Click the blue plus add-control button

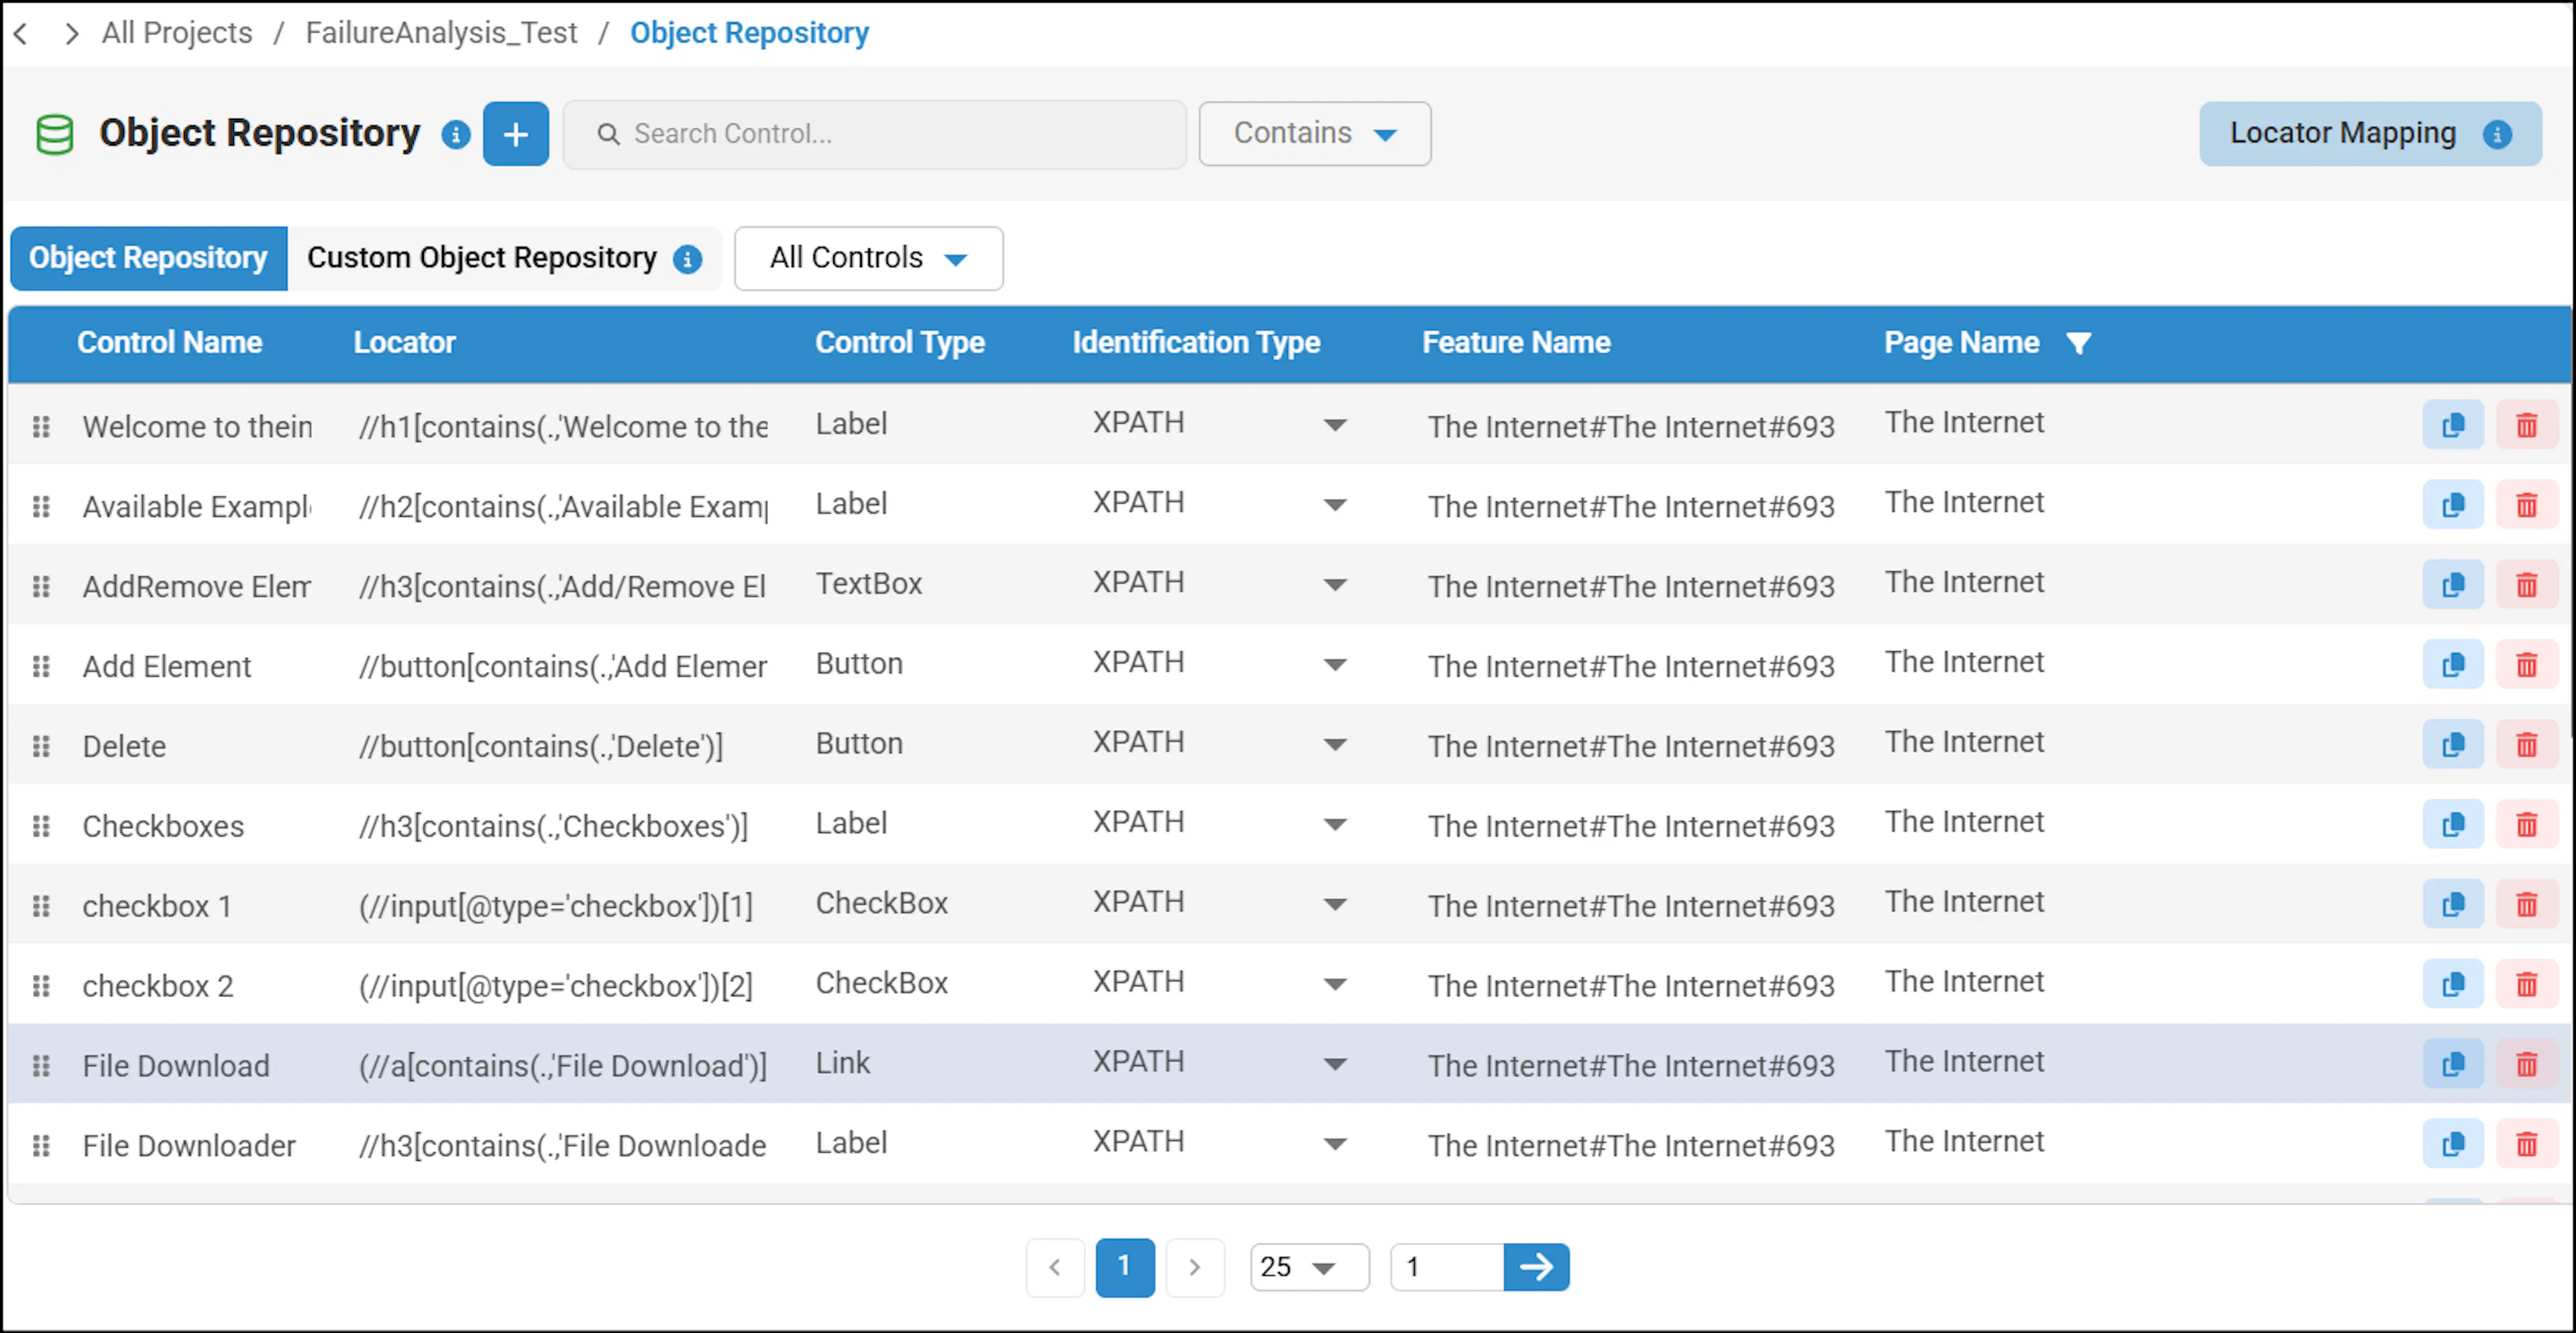point(515,134)
